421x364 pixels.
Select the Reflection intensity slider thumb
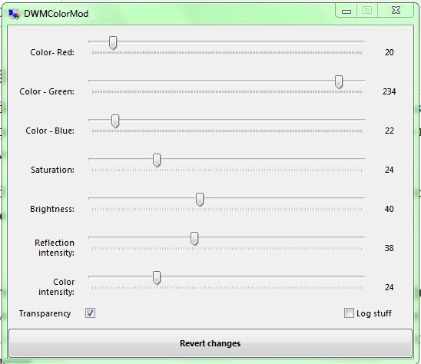[194, 239]
